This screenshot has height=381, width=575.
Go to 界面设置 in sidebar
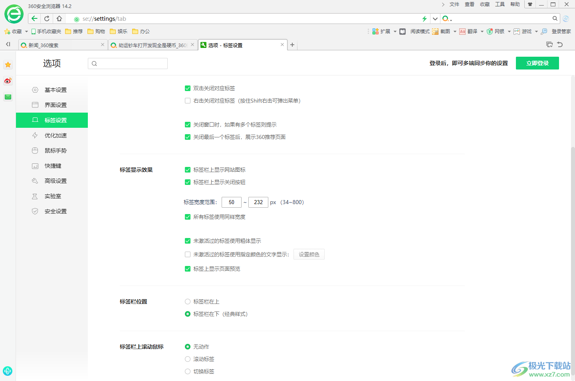pos(52,105)
